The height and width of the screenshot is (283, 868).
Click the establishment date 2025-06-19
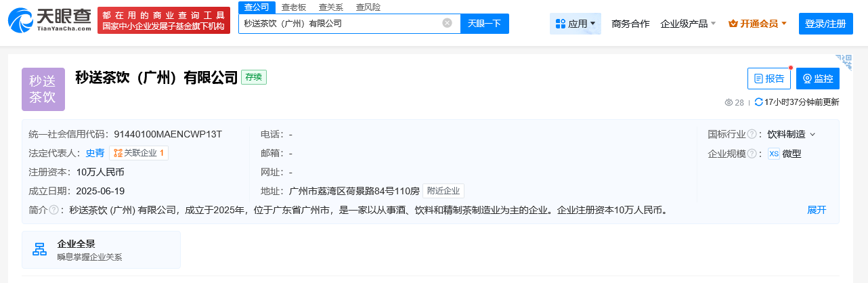pyautogui.click(x=100, y=191)
